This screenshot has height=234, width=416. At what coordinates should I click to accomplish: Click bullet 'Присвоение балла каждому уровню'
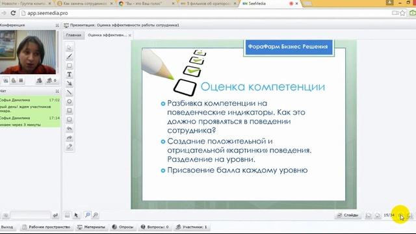(237, 170)
